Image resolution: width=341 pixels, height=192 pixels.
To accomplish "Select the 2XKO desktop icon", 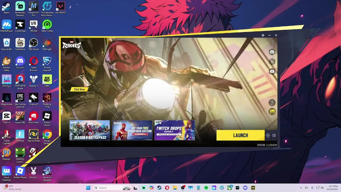I will click(x=47, y=81).
